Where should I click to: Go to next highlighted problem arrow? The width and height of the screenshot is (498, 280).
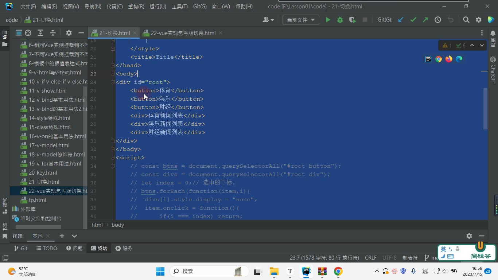click(x=482, y=46)
